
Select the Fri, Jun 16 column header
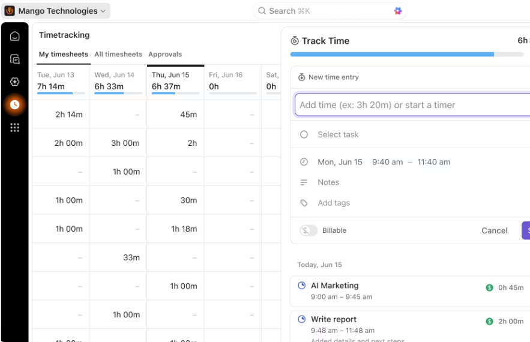pyautogui.click(x=232, y=82)
